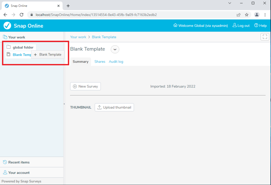Screen dimensions: 271x185
Task: Follow the Your work breadcrumb link
Action: pyautogui.click(x=78, y=37)
